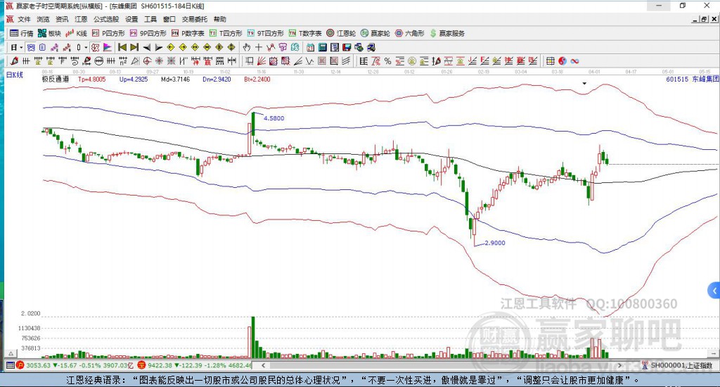Jump to last bar icon
The width and height of the screenshot is (720, 387).
click(134, 47)
